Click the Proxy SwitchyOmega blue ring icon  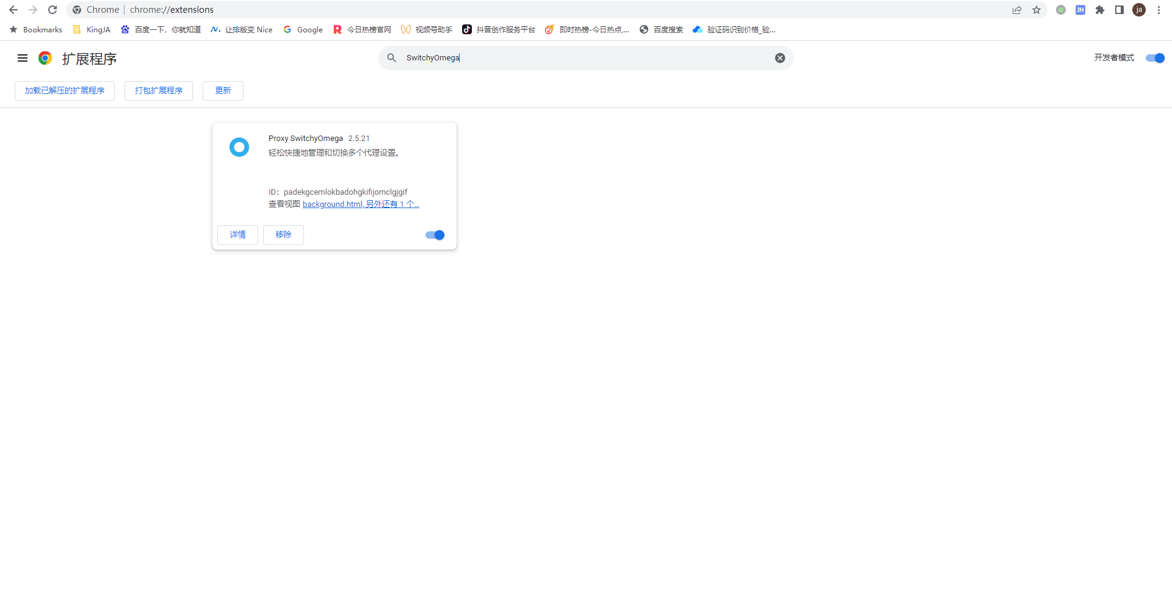239,147
